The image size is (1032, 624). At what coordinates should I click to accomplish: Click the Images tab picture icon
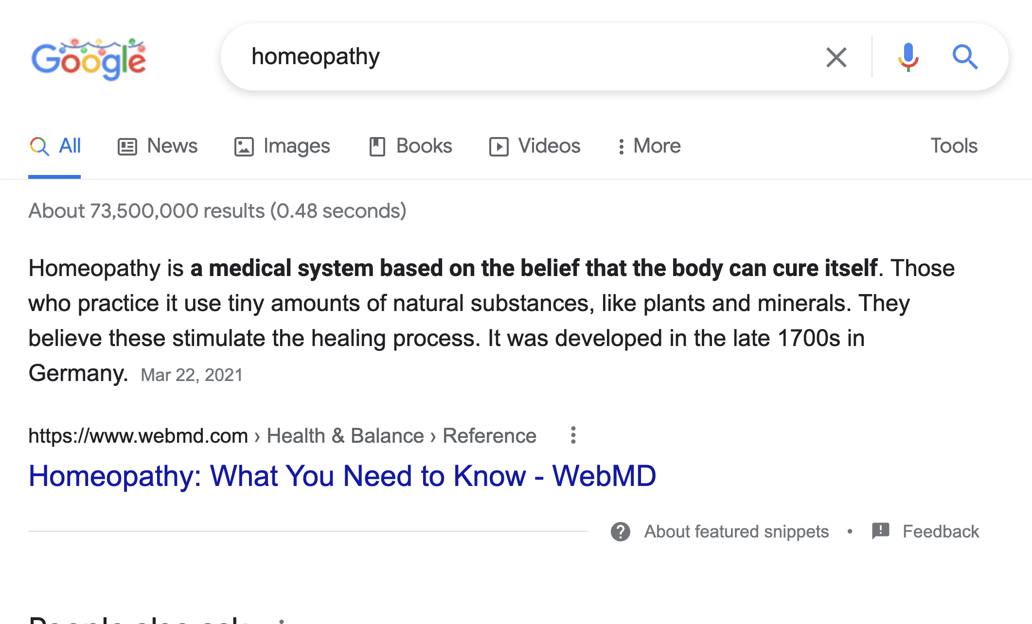(x=244, y=146)
